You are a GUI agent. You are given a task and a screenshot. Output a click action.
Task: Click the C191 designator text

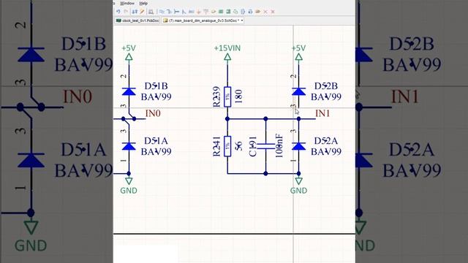(x=252, y=146)
